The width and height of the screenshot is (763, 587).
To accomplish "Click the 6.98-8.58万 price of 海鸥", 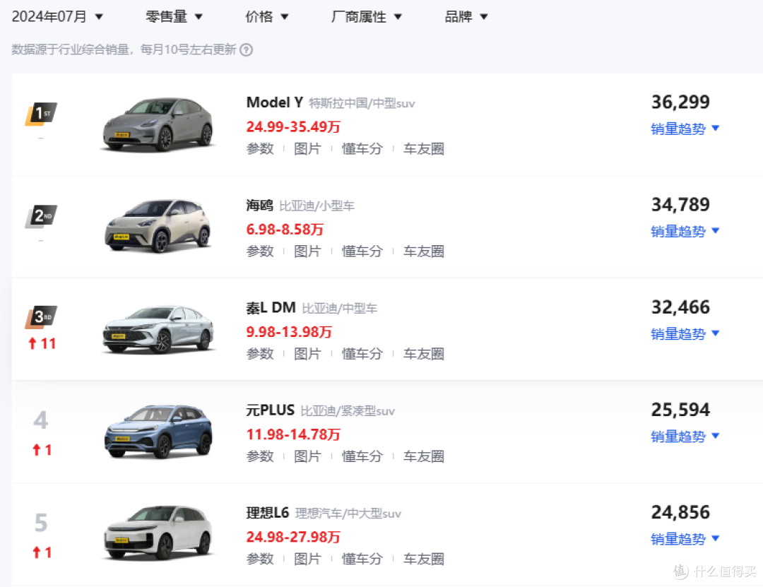I will (x=285, y=230).
